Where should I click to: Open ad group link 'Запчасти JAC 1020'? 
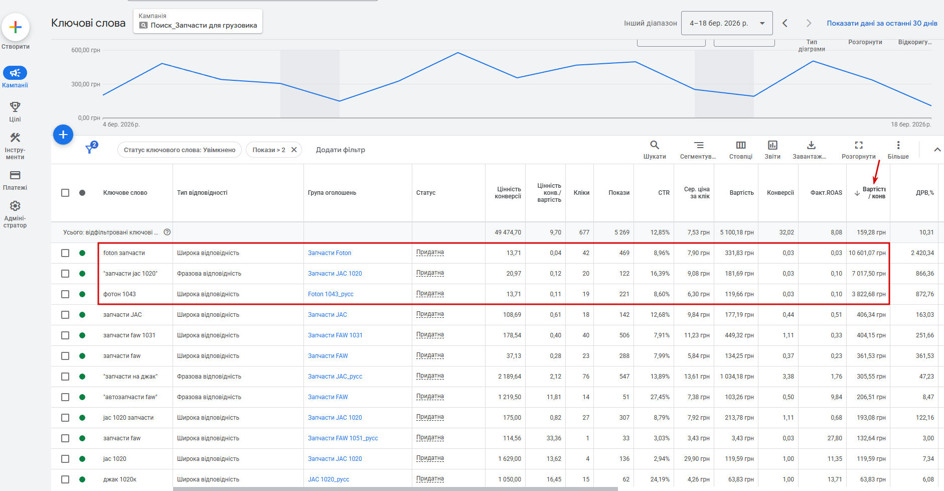coord(335,274)
